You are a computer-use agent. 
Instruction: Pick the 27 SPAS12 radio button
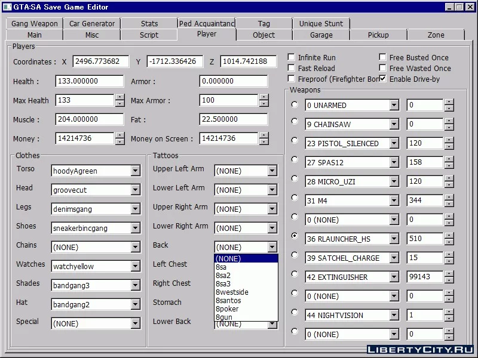(x=295, y=159)
